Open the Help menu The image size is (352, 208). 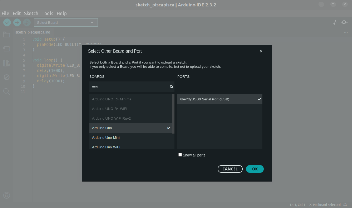[62, 14]
